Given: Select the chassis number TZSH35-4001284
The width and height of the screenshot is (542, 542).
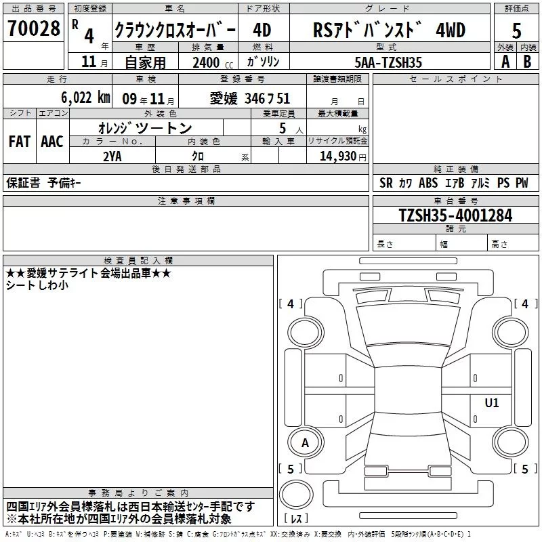Looking at the screenshot, I should click(455, 215).
